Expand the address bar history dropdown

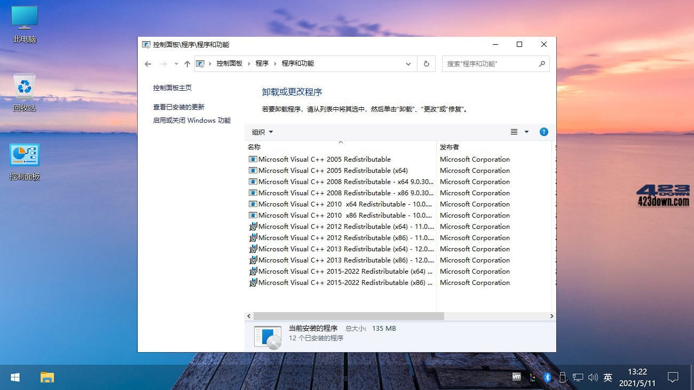(x=408, y=63)
